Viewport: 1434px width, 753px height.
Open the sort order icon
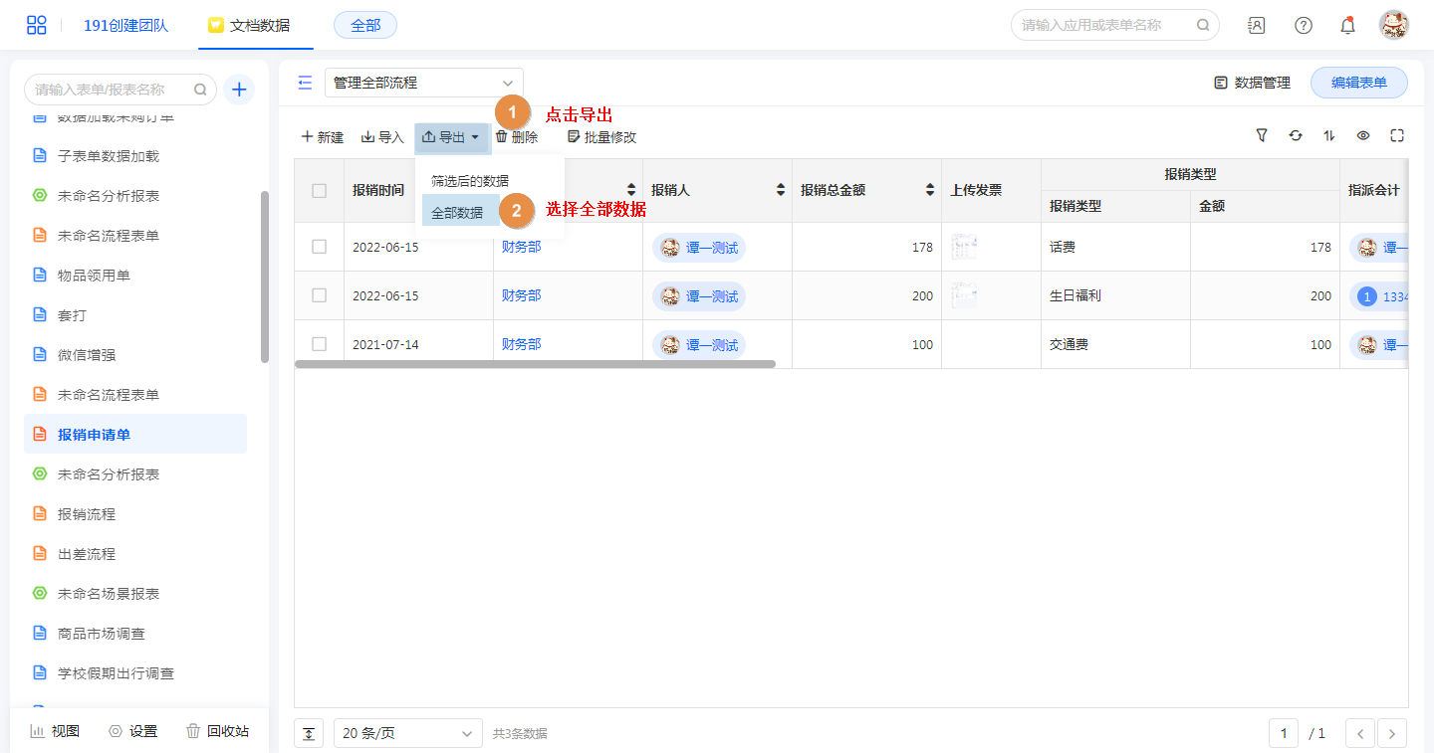(x=1329, y=135)
